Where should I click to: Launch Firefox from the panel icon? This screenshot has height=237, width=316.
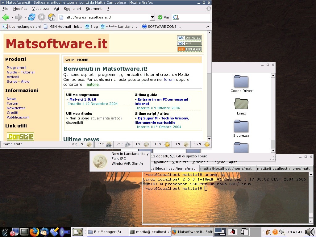coord(35,232)
